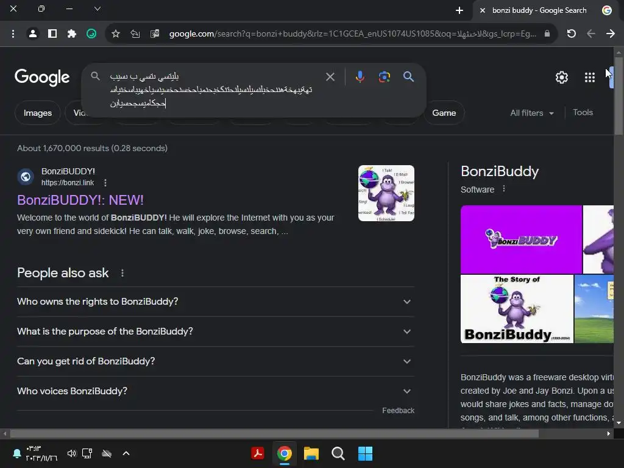The height and width of the screenshot is (468, 624).
Task: Expand 'Who owns the rights to BonziBuddy?'
Action: 215,302
